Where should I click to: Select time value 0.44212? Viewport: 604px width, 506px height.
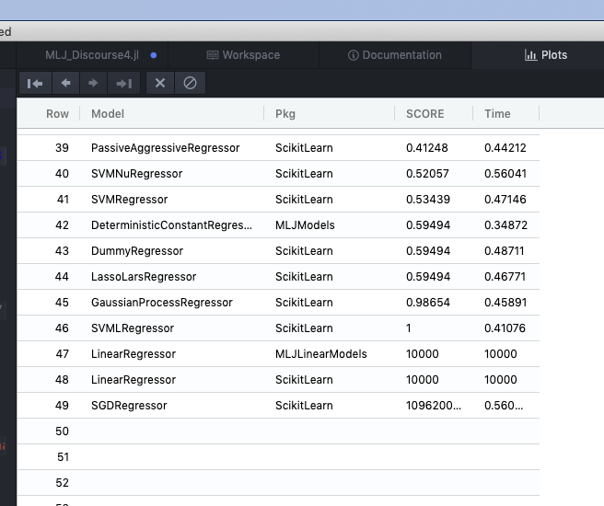pos(505,148)
